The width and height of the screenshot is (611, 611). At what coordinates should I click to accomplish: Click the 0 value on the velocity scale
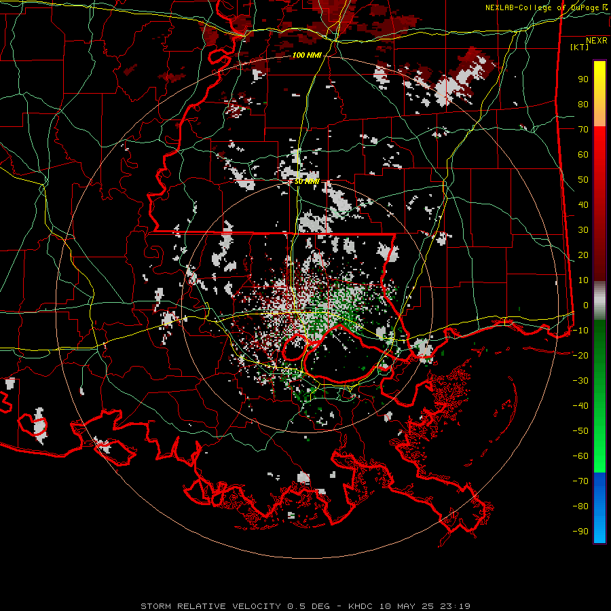[586, 305]
